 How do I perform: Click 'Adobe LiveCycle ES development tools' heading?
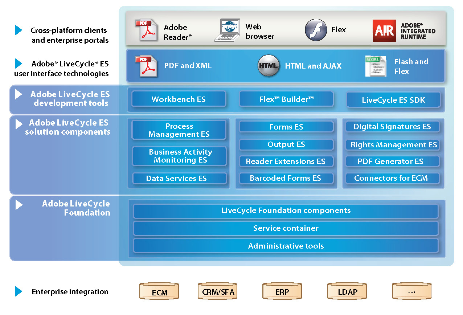pos(69,99)
